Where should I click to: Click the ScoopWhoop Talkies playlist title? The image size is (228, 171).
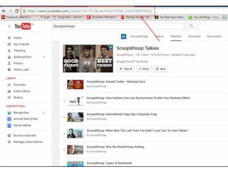(x=138, y=48)
